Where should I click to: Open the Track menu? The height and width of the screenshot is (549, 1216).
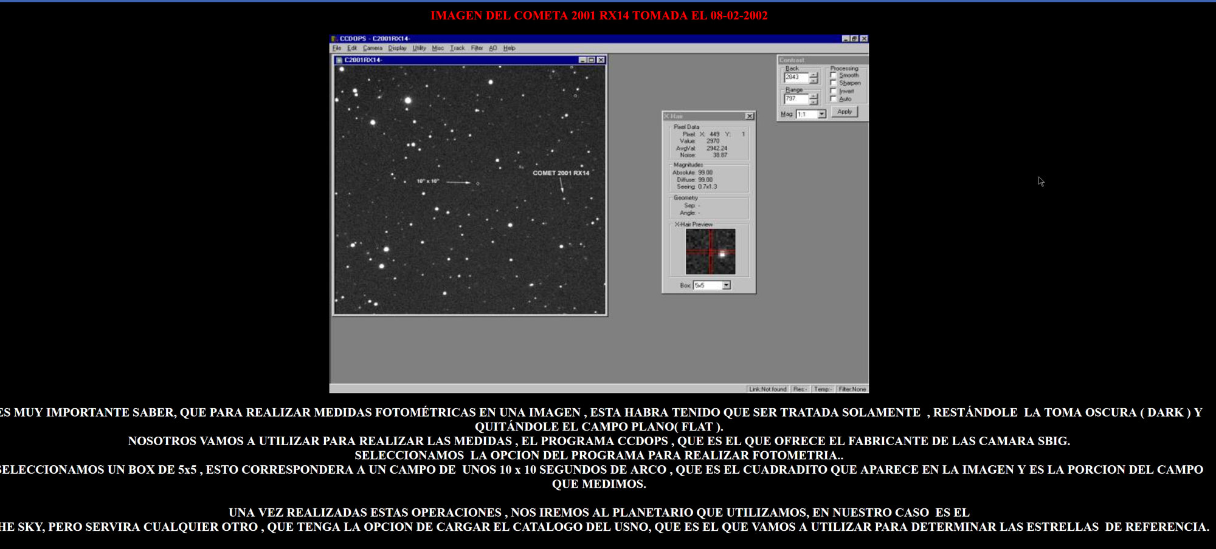[457, 48]
